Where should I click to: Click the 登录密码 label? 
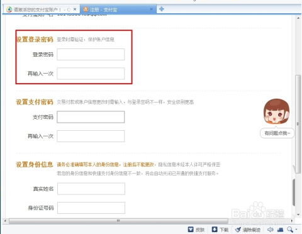click(43, 54)
